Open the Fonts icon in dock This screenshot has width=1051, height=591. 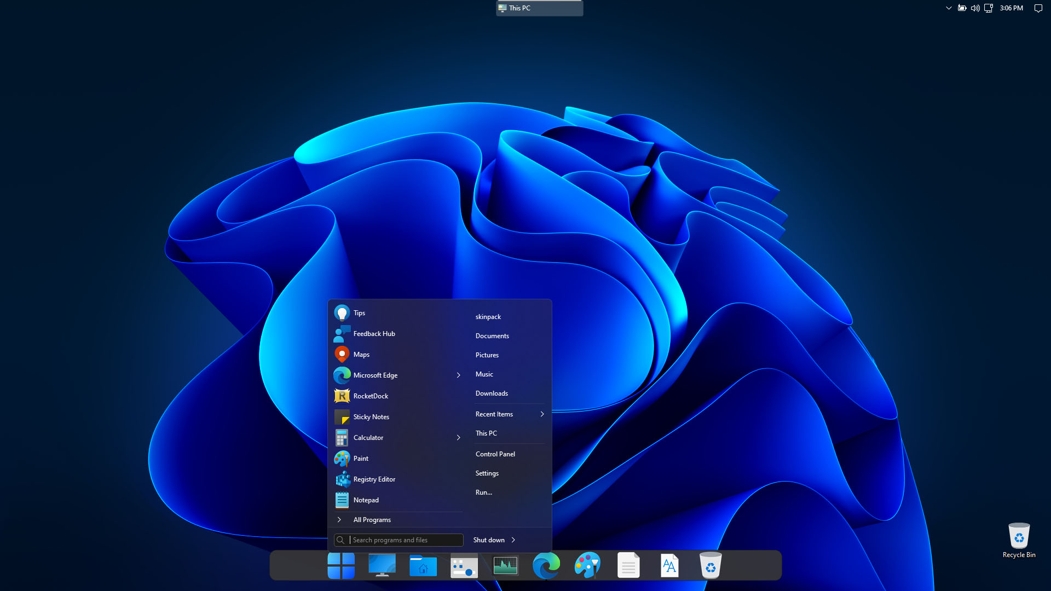(669, 565)
